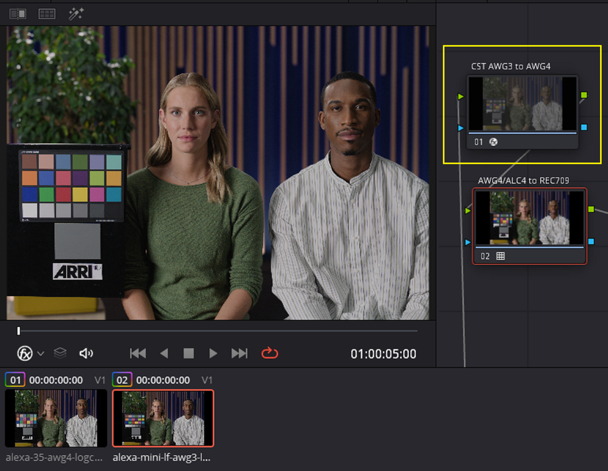This screenshot has width=608, height=471.
Task: Select the AWG4/ALC4 to REC709 node
Action: [x=529, y=226]
